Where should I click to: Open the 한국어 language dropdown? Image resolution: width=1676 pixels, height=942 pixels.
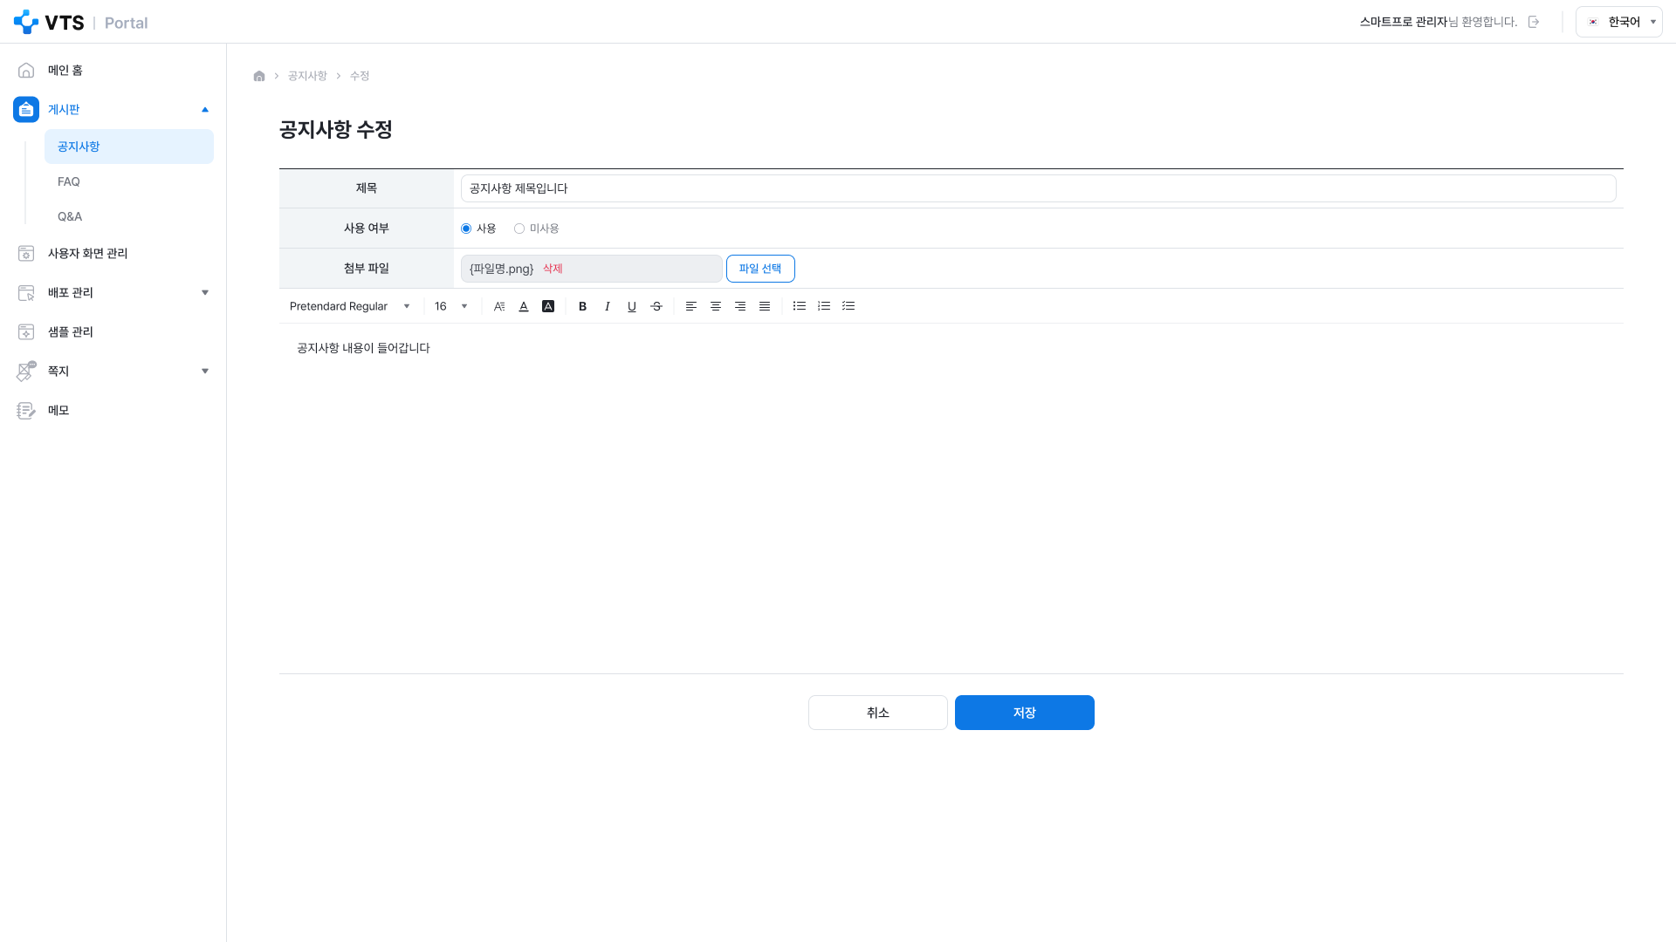click(x=1618, y=22)
